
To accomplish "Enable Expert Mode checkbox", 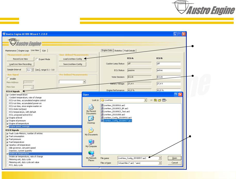I will (37, 59).
